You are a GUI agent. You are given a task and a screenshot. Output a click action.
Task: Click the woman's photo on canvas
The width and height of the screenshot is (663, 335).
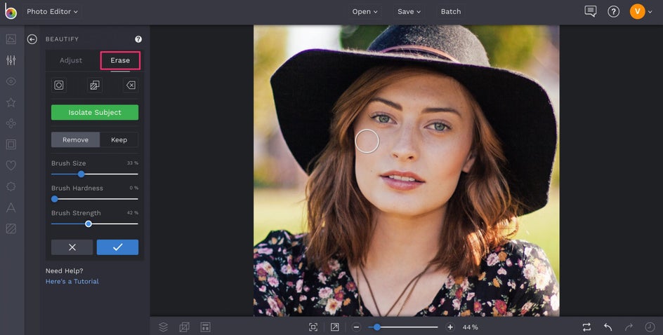click(407, 170)
